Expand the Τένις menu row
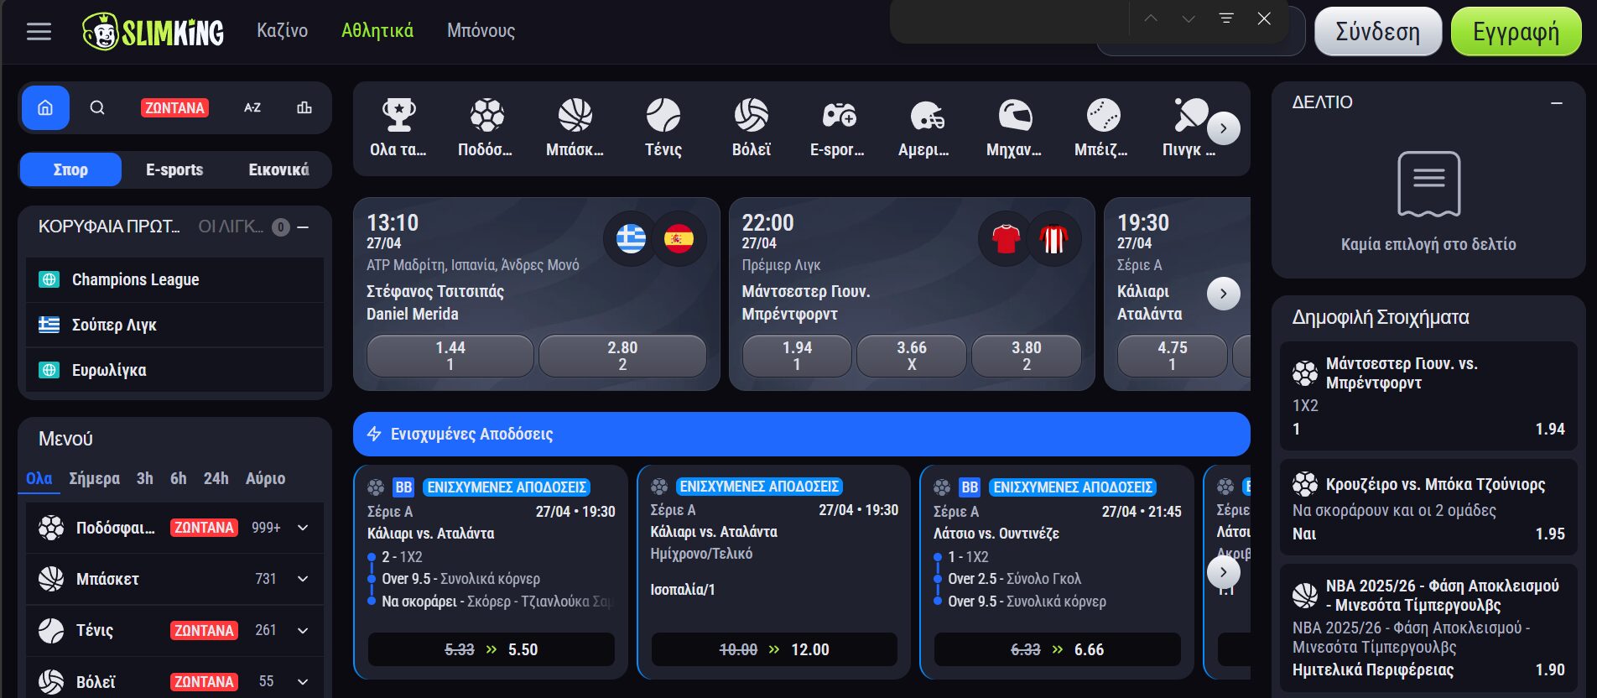Viewport: 1597px width, 698px height. point(303,630)
